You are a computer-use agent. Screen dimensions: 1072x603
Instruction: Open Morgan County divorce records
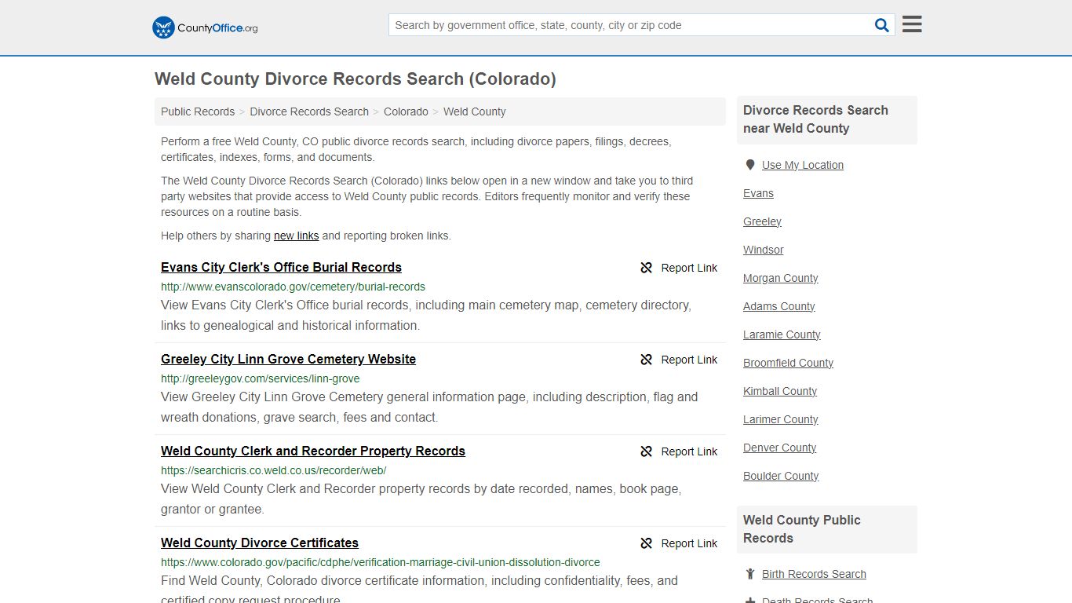[x=781, y=278]
